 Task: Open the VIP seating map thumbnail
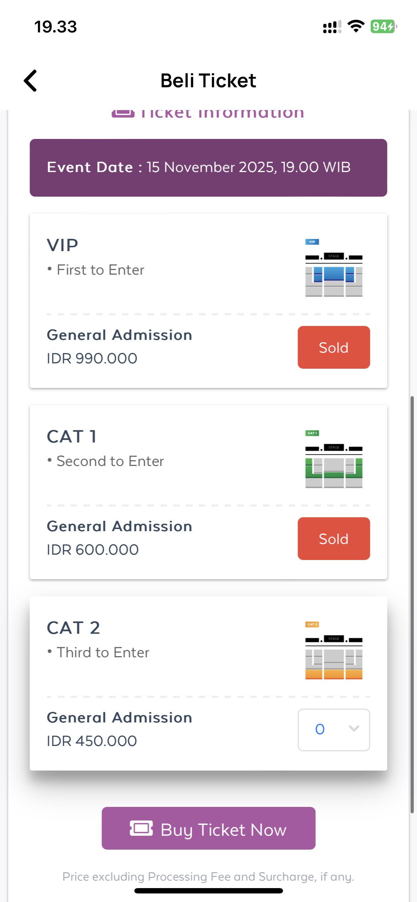click(334, 268)
